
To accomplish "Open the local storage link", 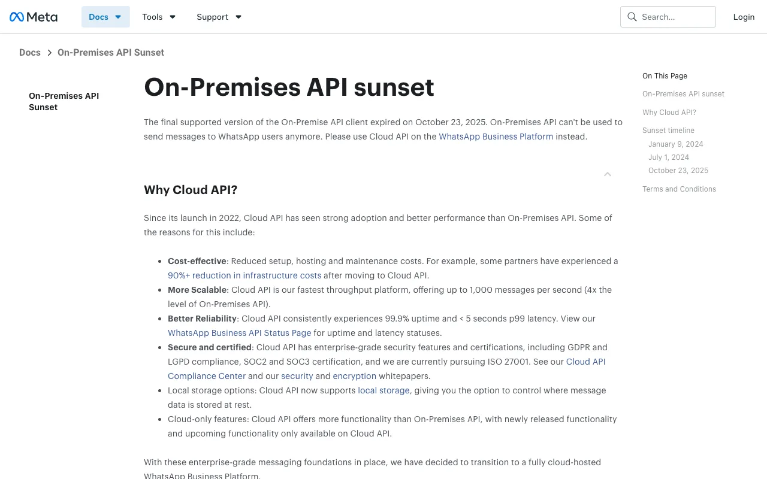I will [384, 390].
